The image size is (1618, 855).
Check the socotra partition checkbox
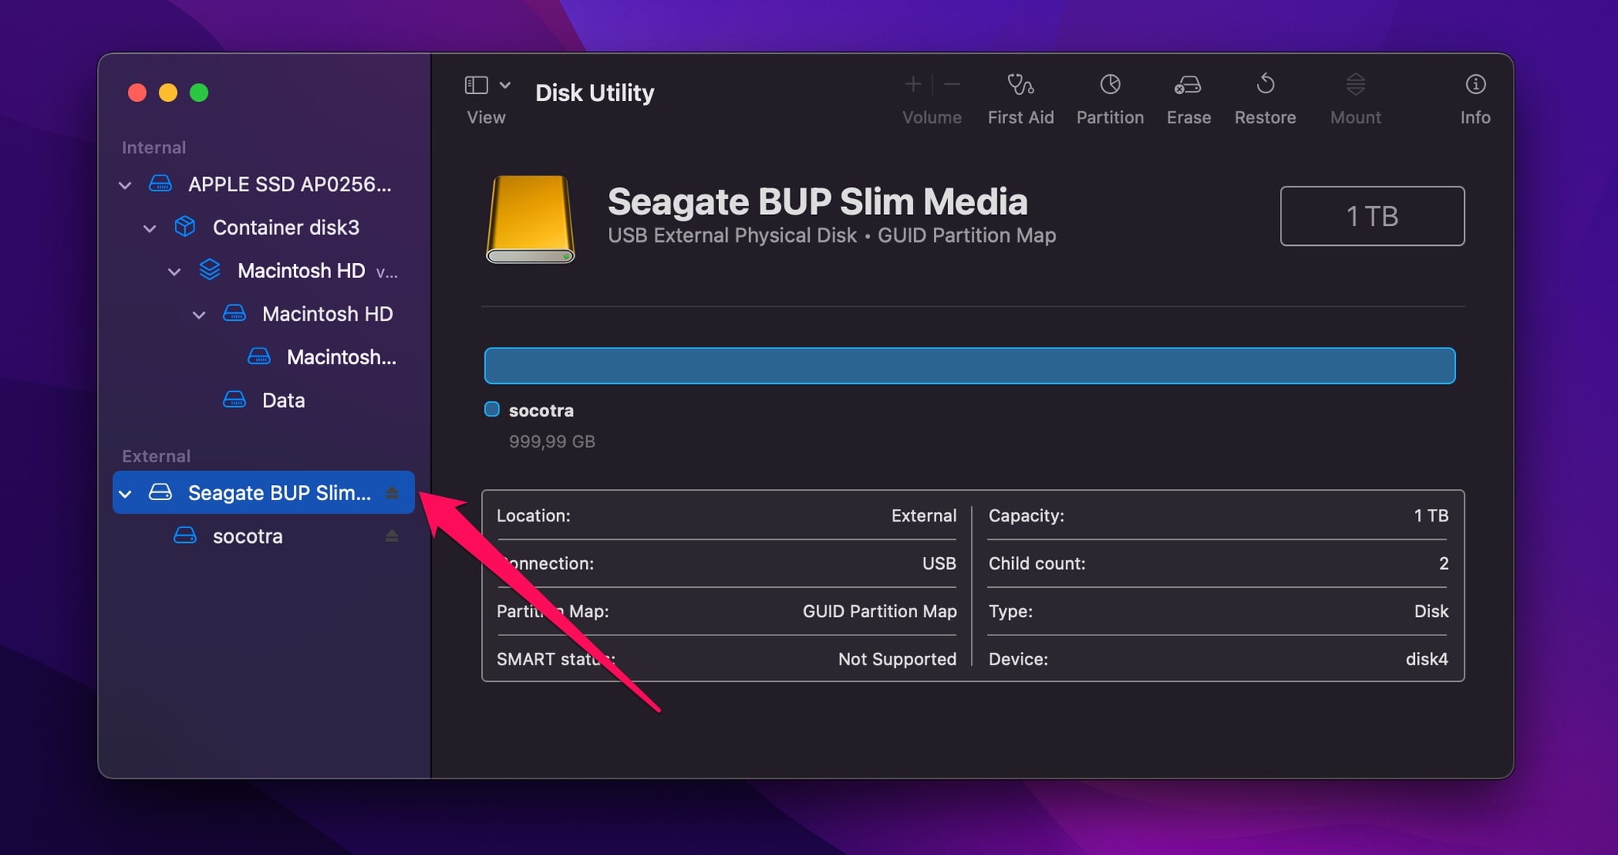[x=492, y=409]
